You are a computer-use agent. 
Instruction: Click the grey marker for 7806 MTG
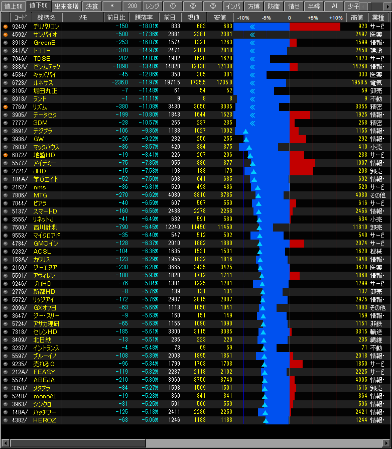coord(6,195)
